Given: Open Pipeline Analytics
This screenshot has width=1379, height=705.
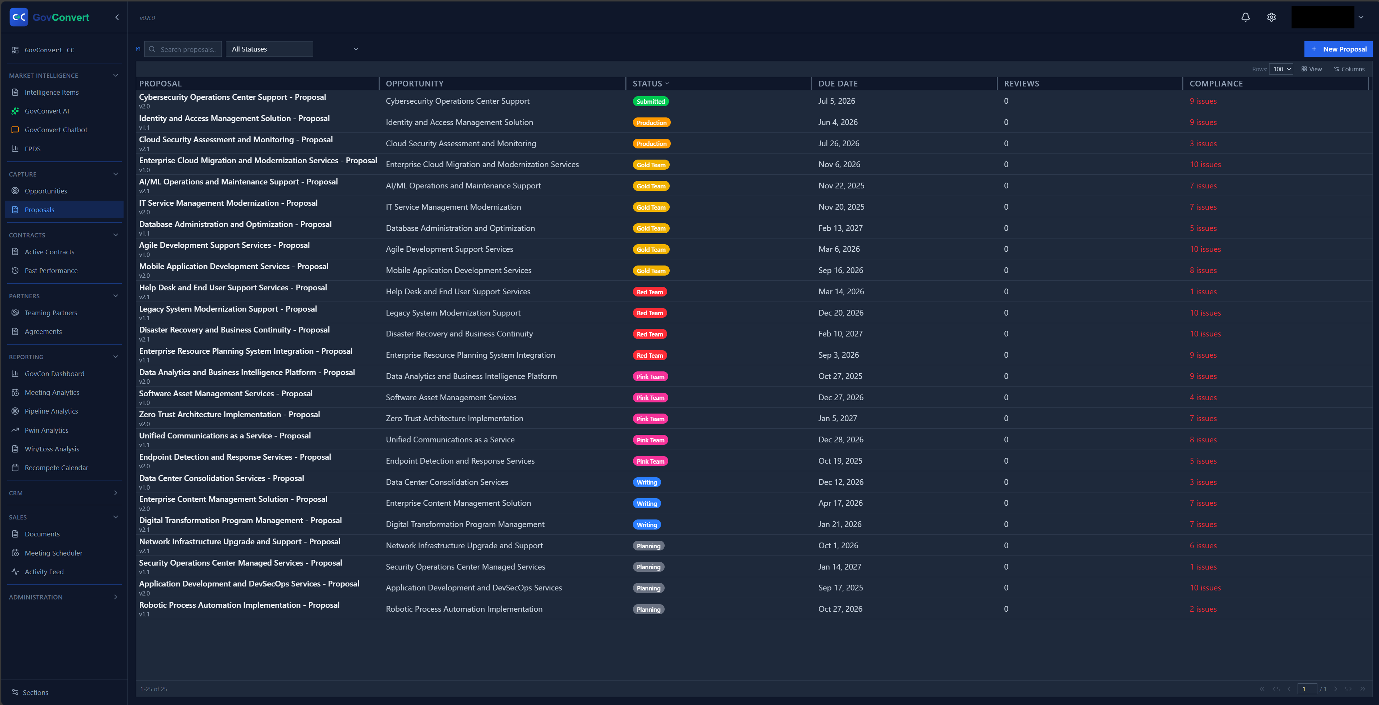Looking at the screenshot, I should (x=52, y=411).
